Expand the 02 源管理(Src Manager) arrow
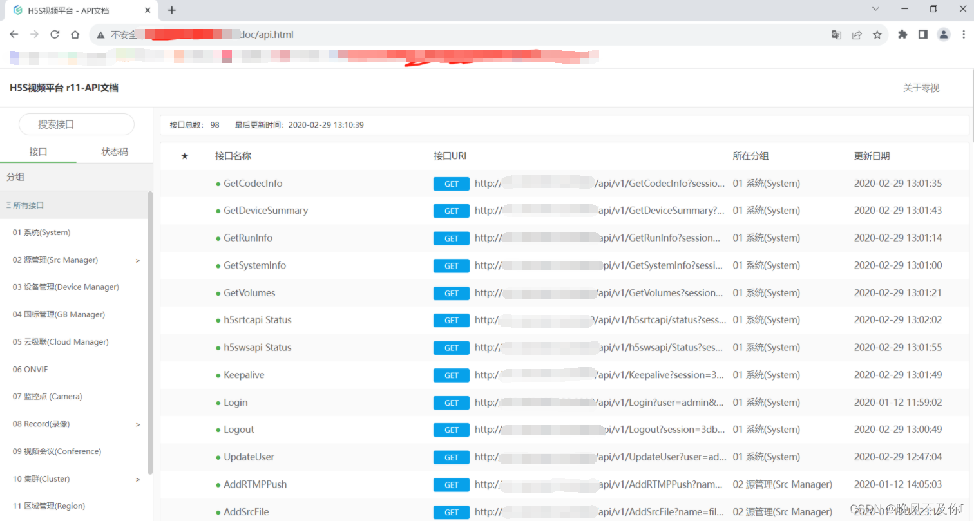Image resolution: width=974 pixels, height=521 pixels. [x=138, y=260]
